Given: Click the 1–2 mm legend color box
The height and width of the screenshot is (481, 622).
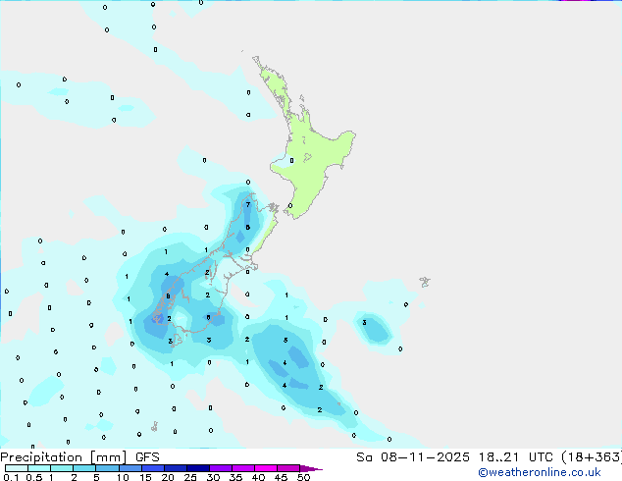Looking at the screenshot, I should click(62, 468).
